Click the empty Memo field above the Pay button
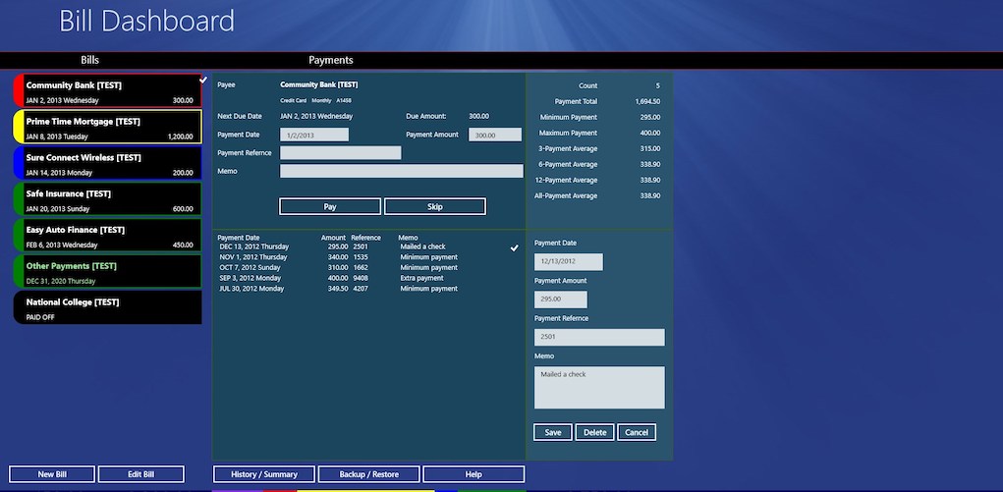The width and height of the screenshot is (1003, 492). click(401, 172)
